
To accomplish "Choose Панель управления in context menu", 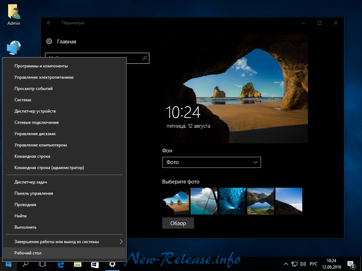I will pyautogui.click(x=34, y=193).
